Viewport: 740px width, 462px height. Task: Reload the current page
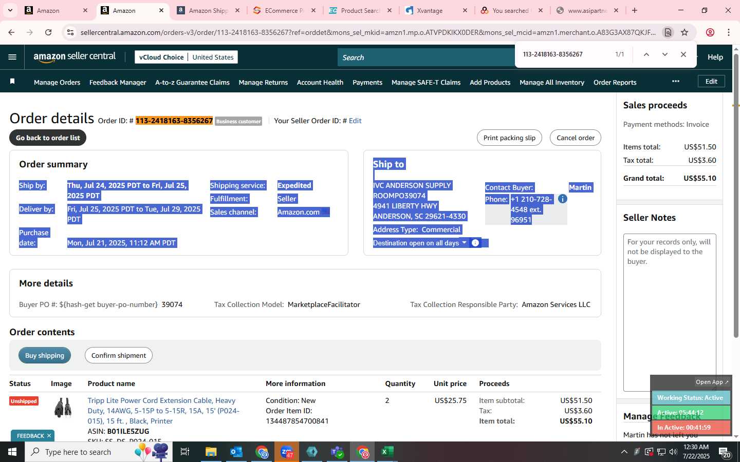[48, 32]
